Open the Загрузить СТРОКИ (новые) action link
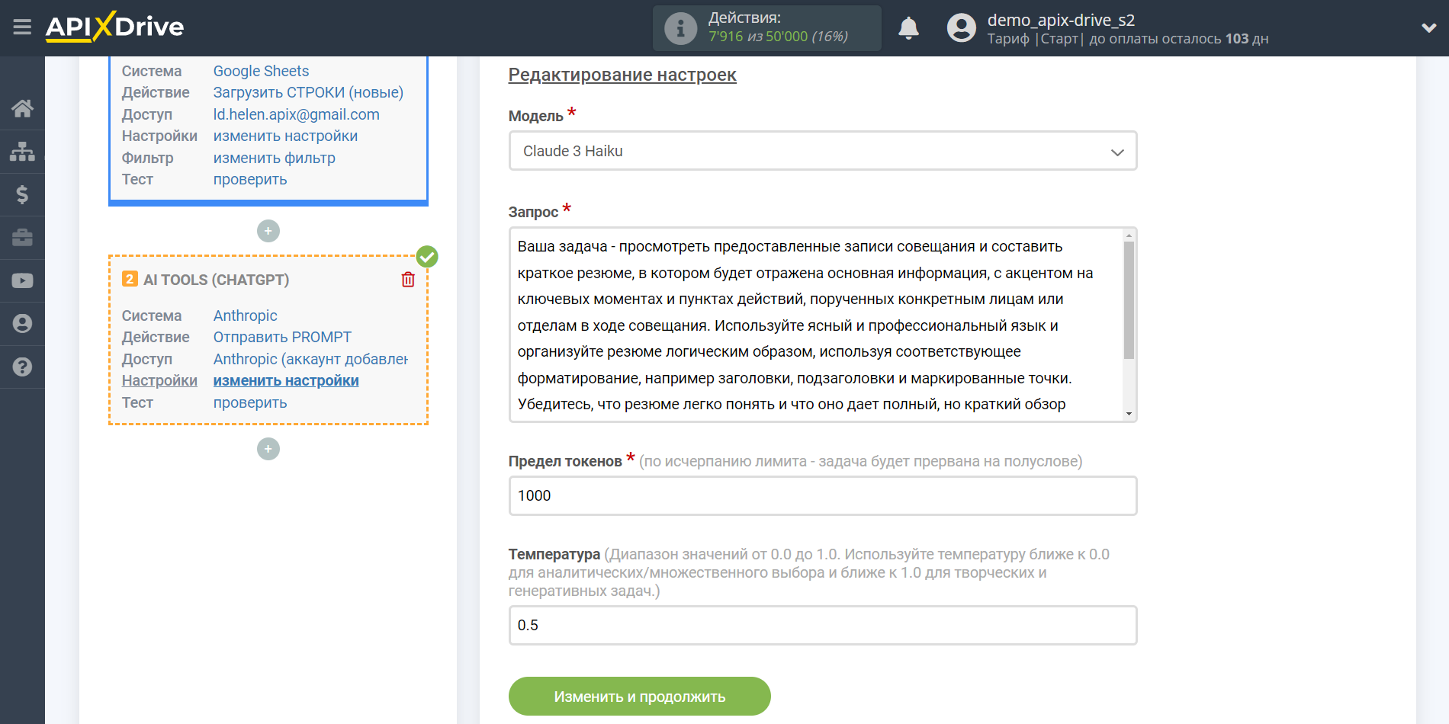 (308, 92)
